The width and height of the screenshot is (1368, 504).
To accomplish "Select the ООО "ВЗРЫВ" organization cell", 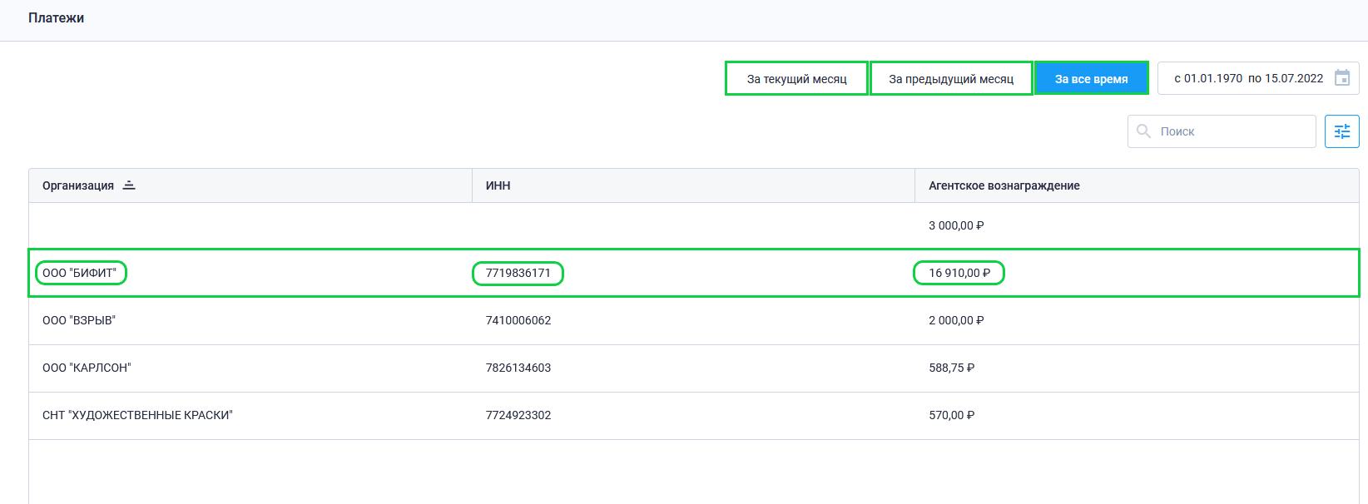I will (79, 320).
